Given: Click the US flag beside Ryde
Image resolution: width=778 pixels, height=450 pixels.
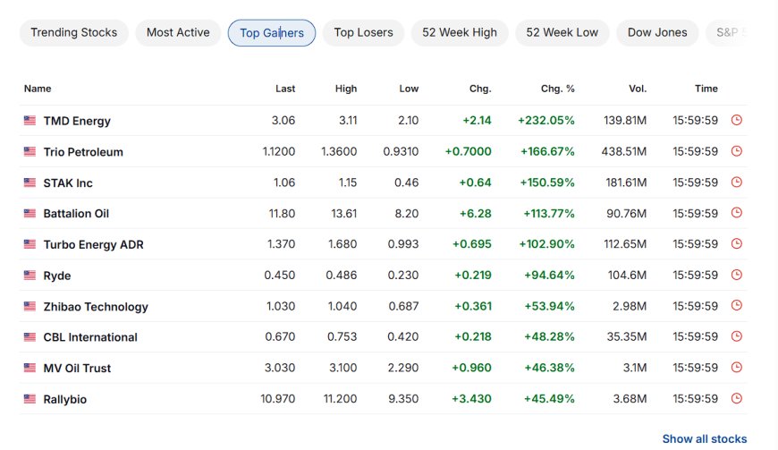Looking at the screenshot, I should click(30, 275).
